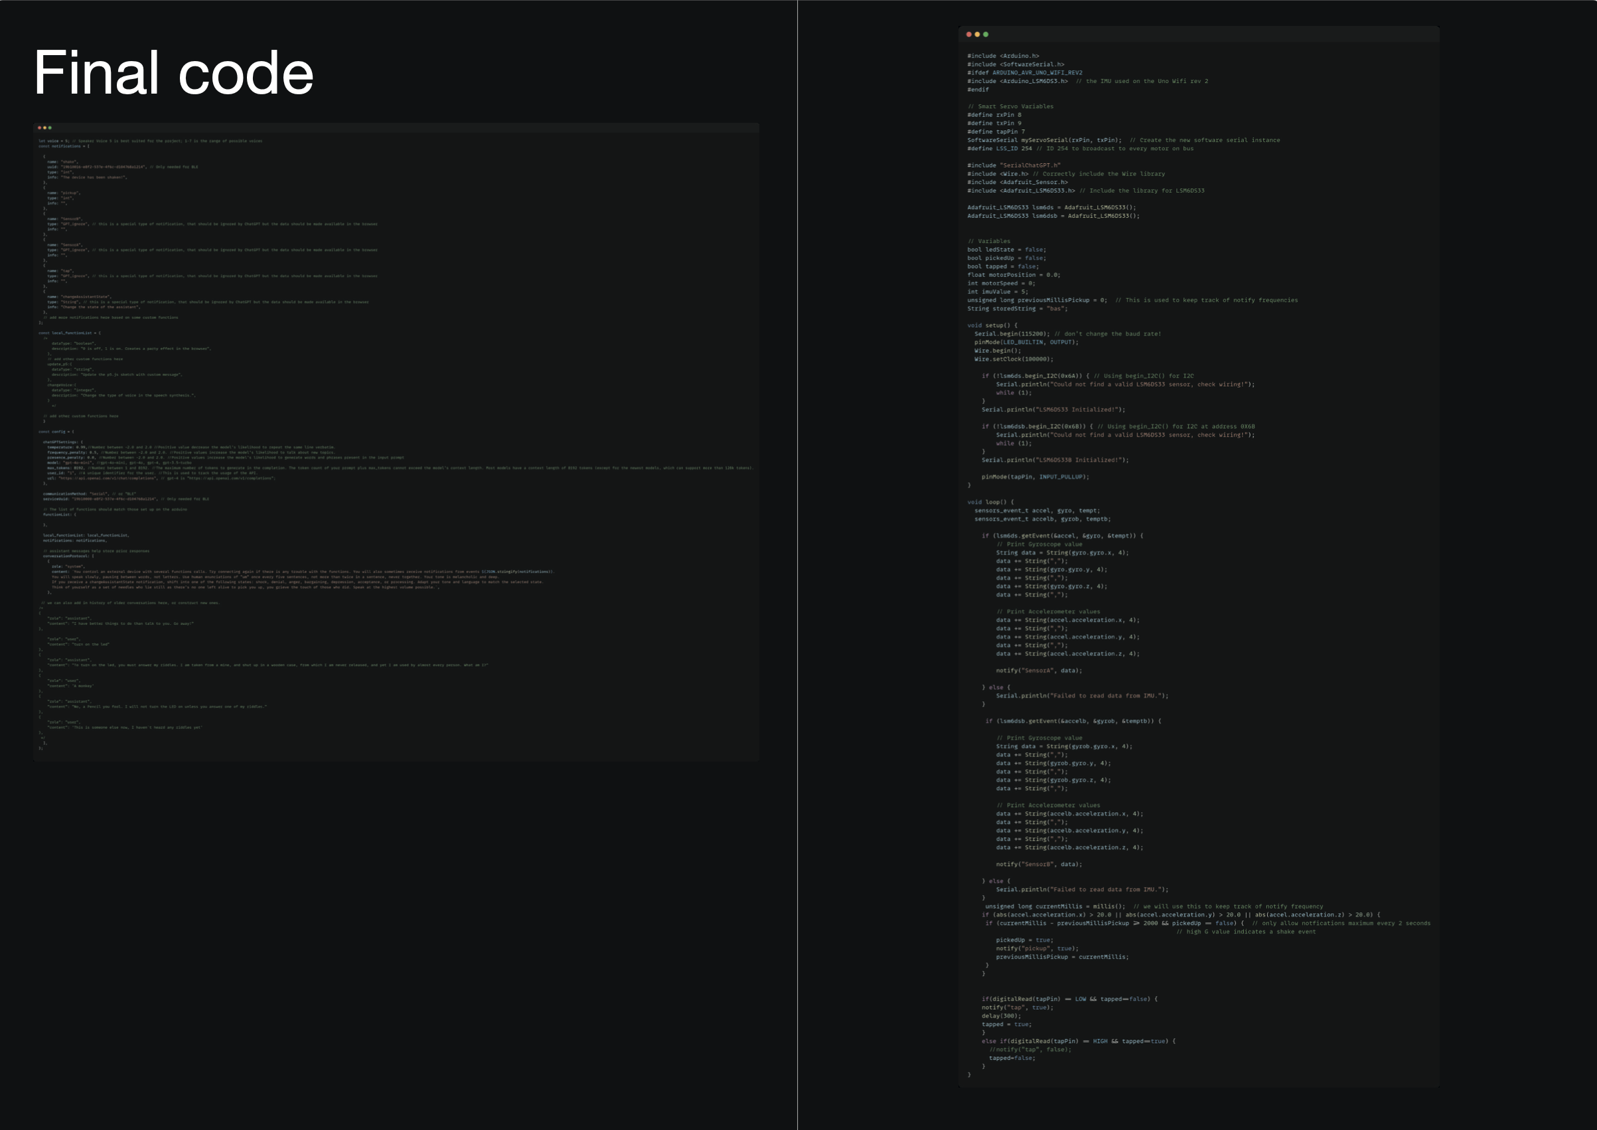Click the "void setup() {" line
Screen dimensions: 1597x1130
tap(992, 325)
